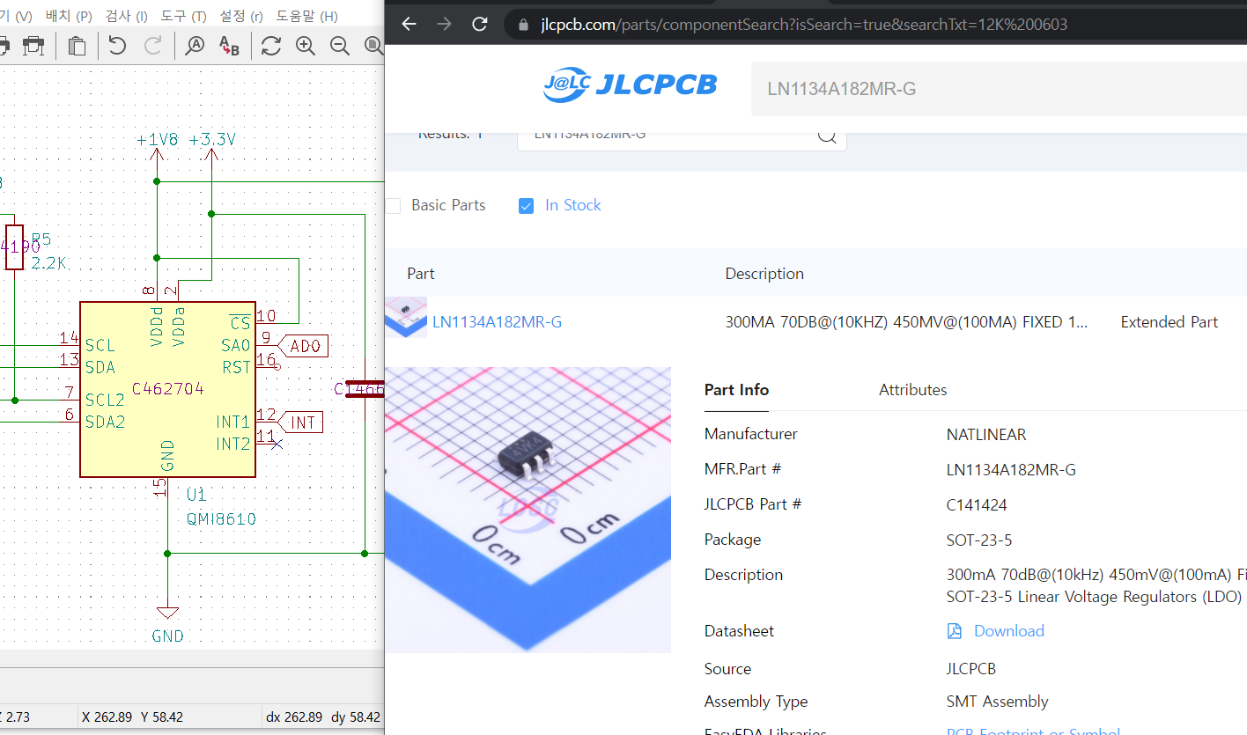Click the paste clipboard icon in KiCad
Viewport: 1247px width, 735px height.
click(x=77, y=45)
